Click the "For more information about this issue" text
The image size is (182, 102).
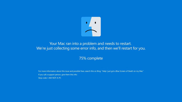coord(54,71)
